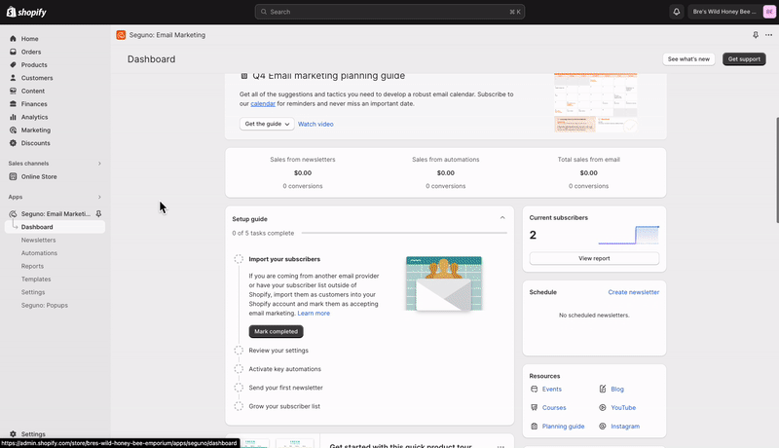The image size is (779, 448).
Task: Click the page vertical scrollbar
Action: point(777,170)
